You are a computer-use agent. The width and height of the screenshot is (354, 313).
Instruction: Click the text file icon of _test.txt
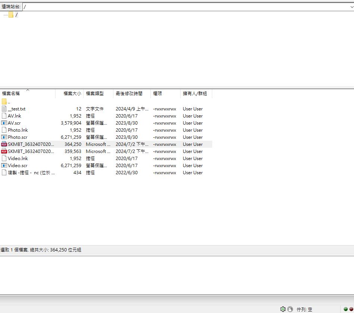(4, 109)
